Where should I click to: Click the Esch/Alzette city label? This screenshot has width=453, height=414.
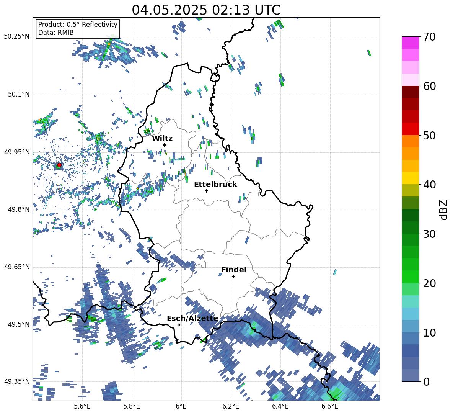192,319
